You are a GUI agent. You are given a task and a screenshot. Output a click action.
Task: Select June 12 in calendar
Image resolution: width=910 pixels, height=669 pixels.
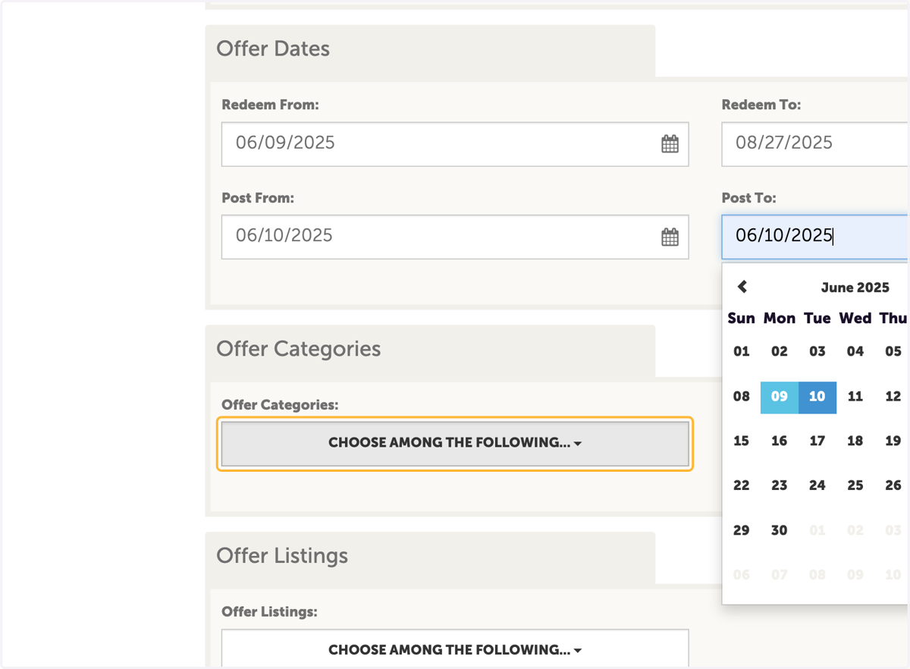click(893, 396)
